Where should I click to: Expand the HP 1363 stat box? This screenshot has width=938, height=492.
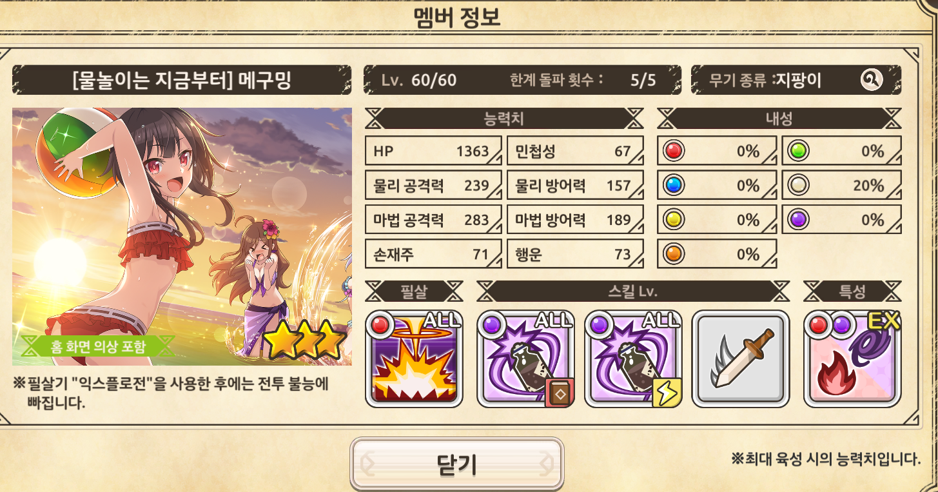[x=433, y=151]
